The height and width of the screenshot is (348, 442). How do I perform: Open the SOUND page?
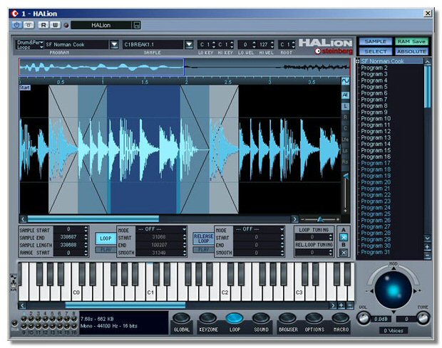click(x=261, y=322)
